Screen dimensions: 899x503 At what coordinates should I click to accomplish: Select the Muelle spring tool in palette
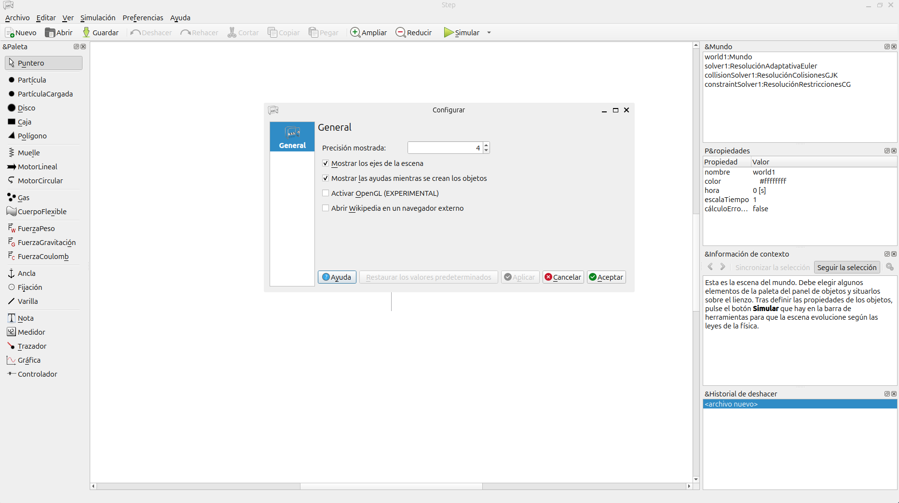coord(28,153)
